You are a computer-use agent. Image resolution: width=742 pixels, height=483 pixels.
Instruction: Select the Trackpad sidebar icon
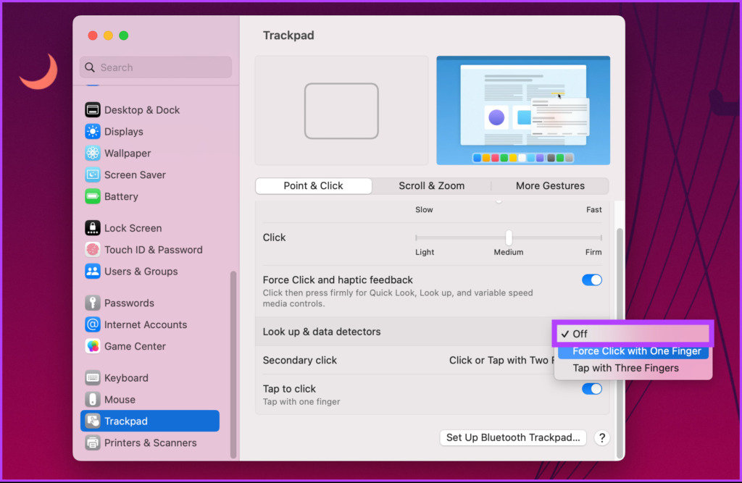pos(92,421)
